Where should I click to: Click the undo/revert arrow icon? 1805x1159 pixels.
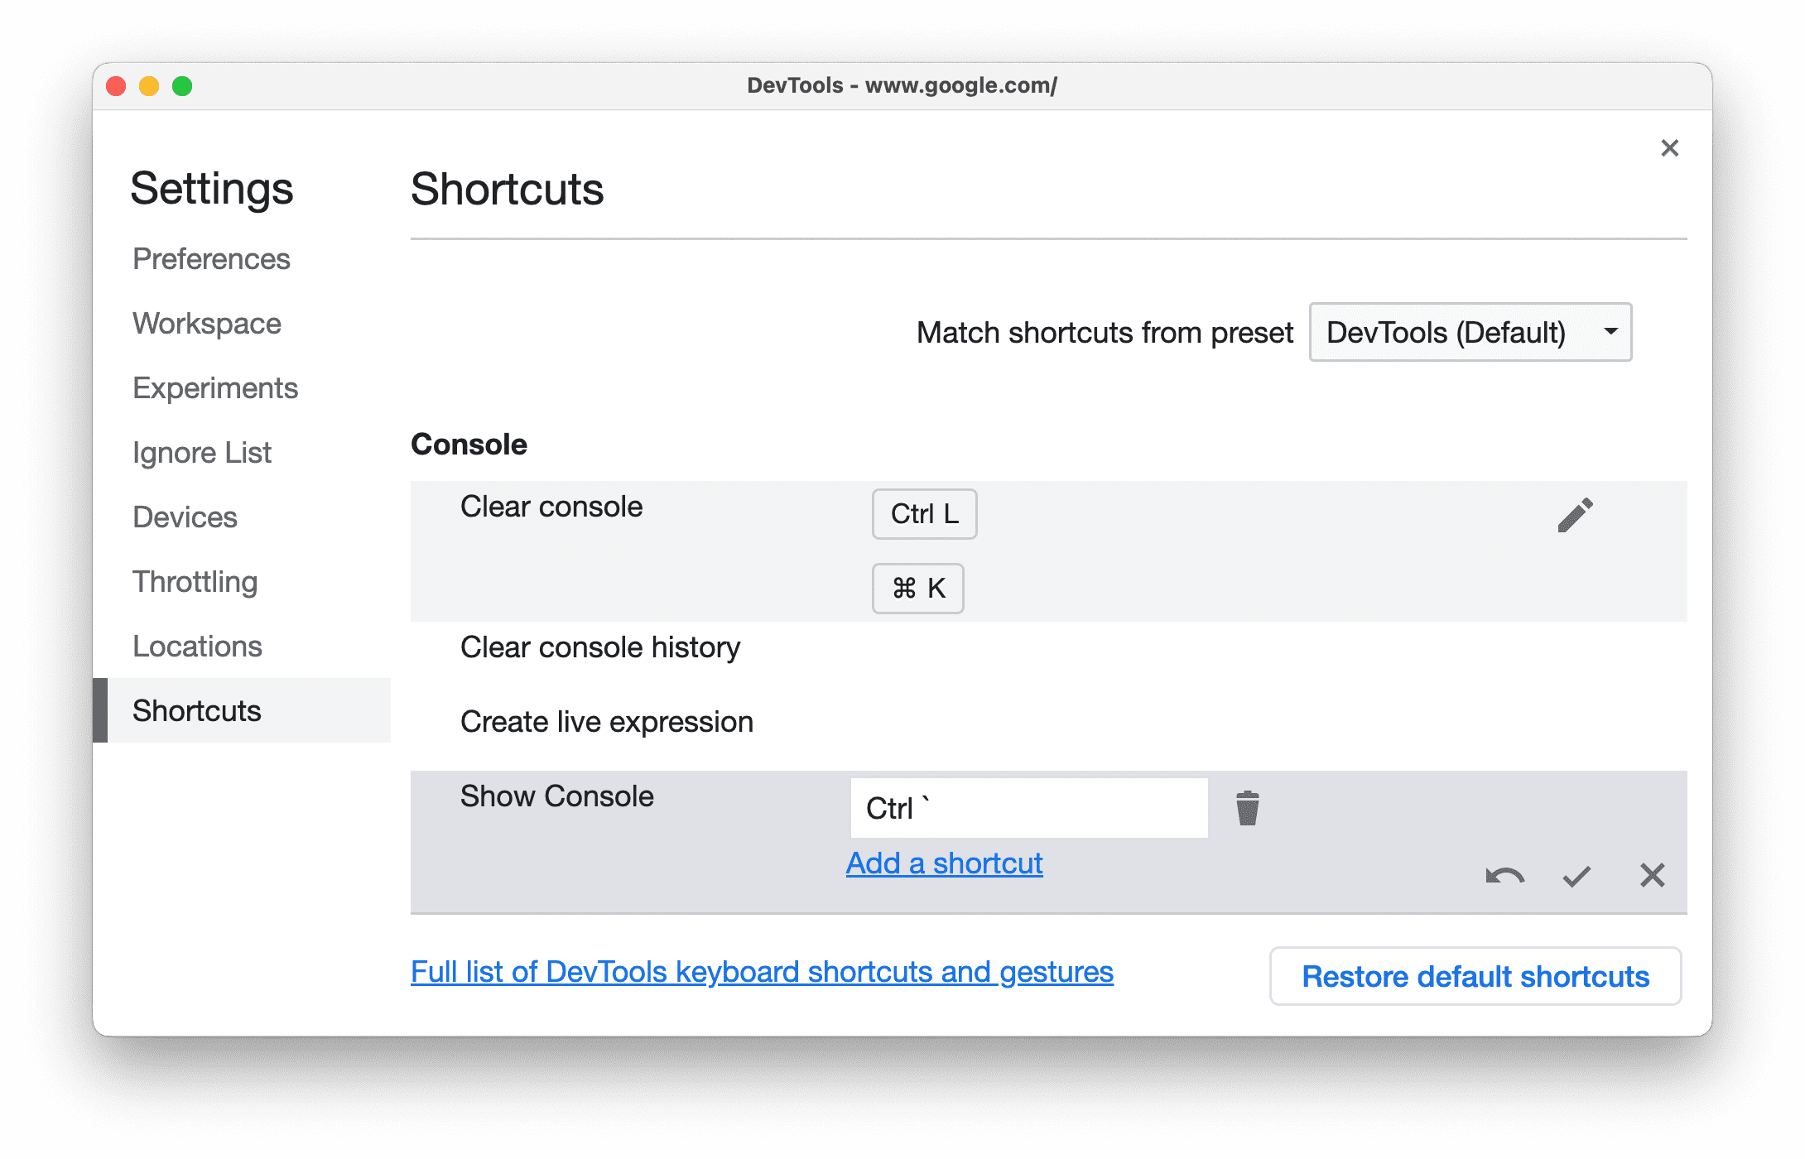coord(1504,876)
